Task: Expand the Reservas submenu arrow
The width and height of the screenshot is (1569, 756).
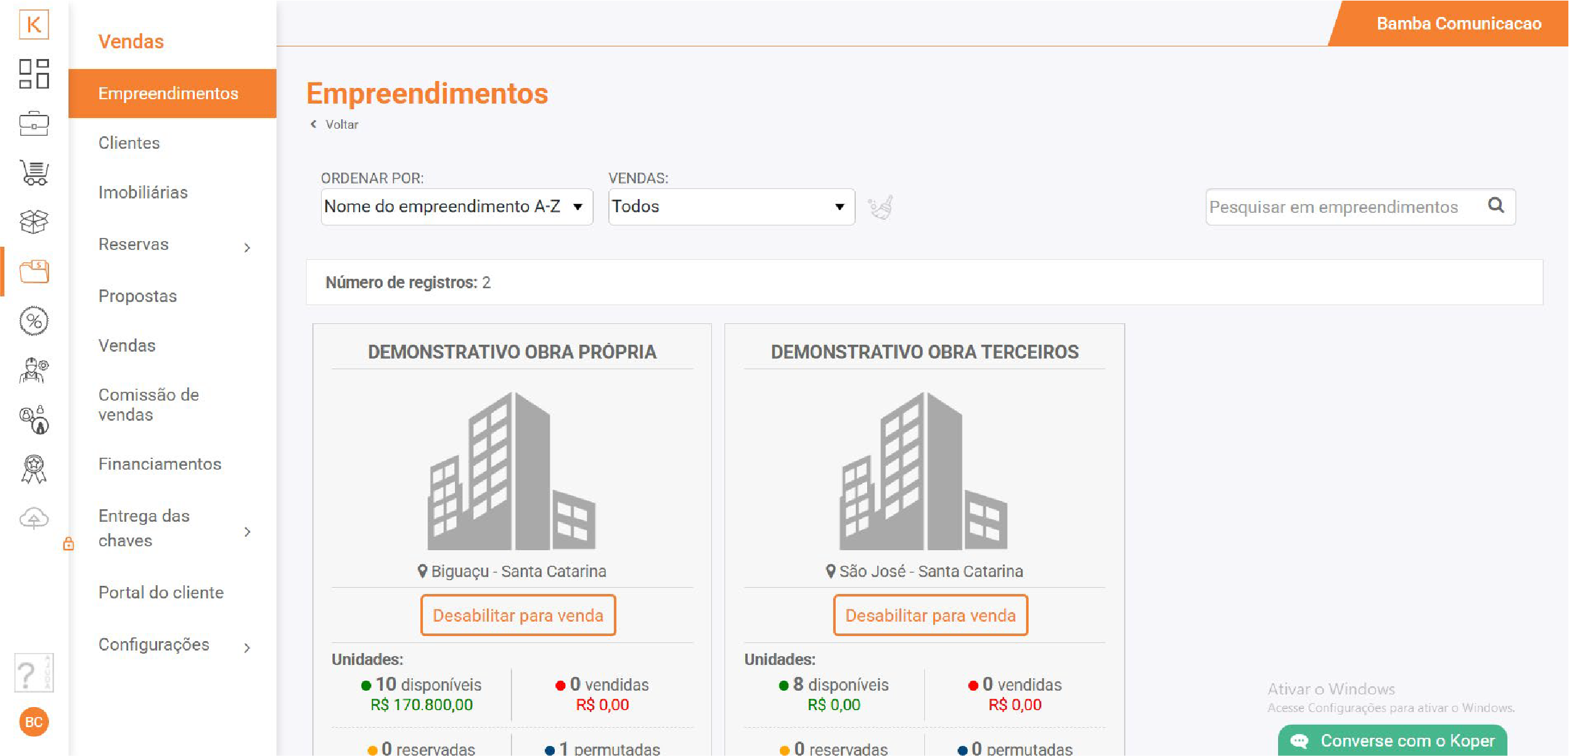Action: [x=247, y=247]
